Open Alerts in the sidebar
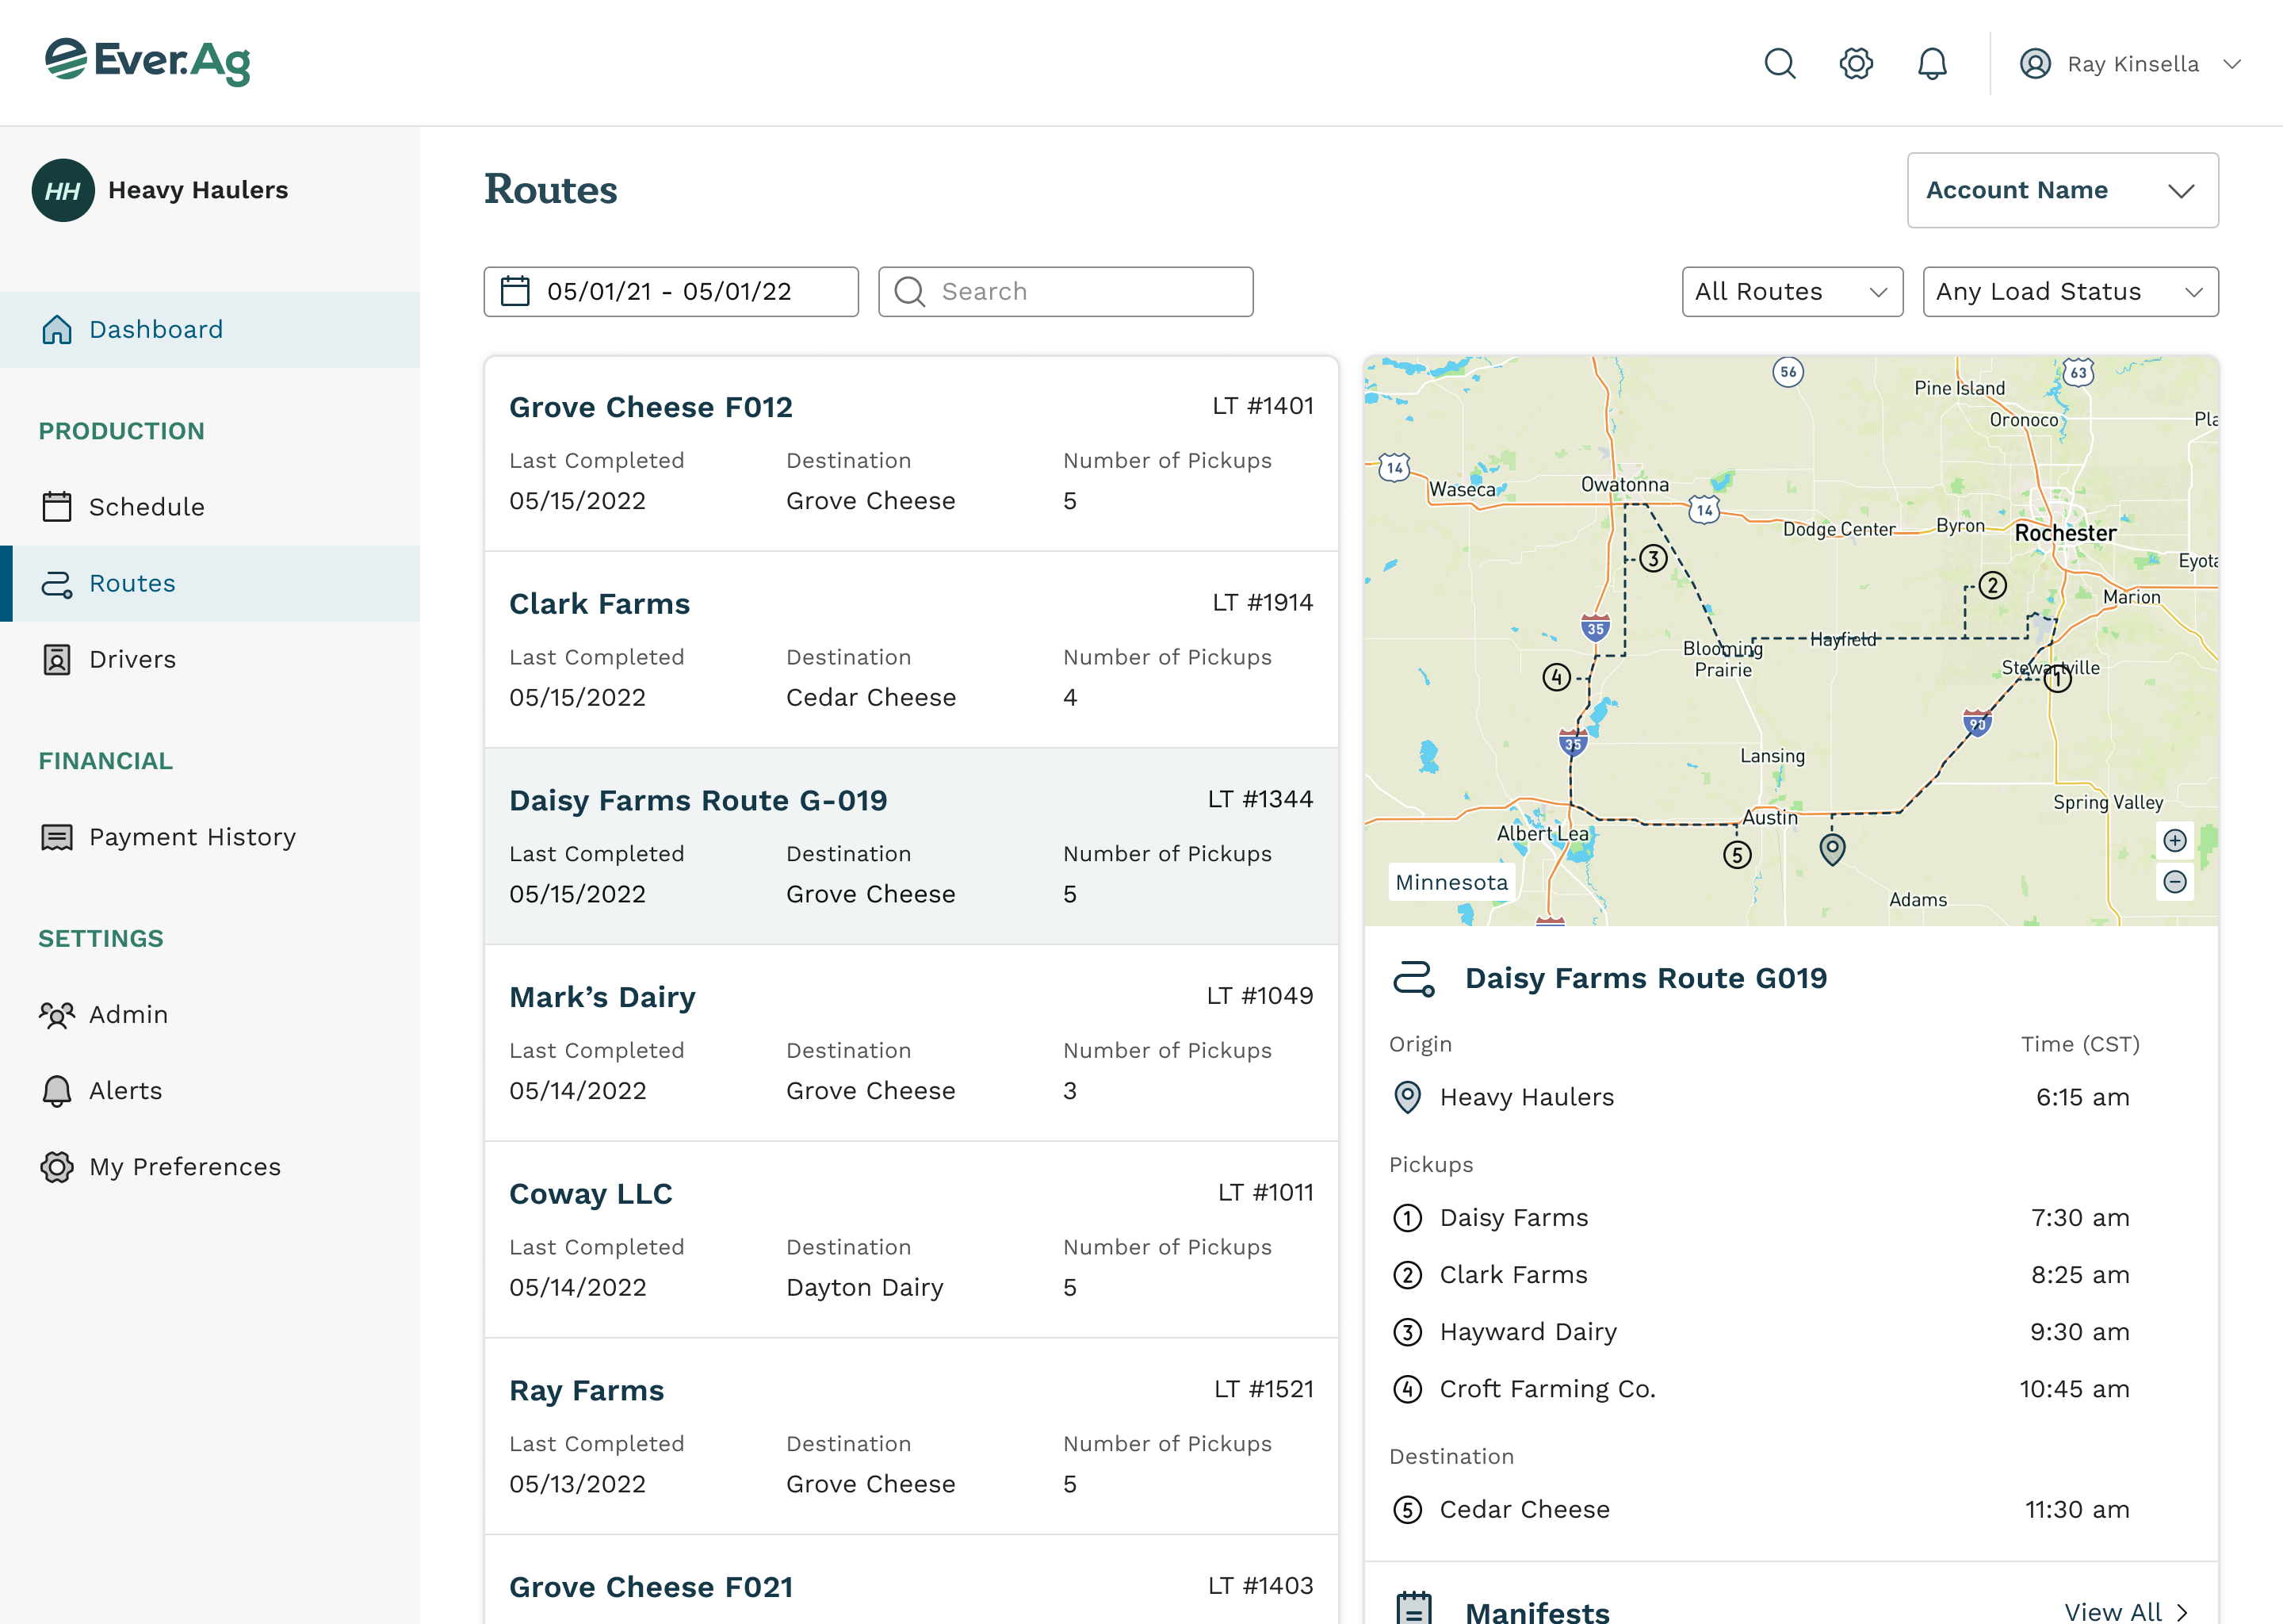The image size is (2283, 1624). (210, 1090)
